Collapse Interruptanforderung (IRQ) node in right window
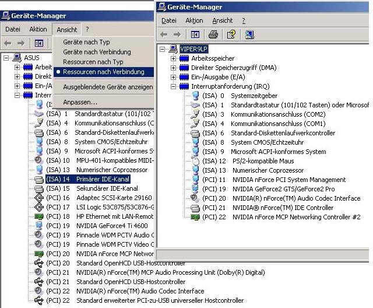Screen dimensions: 373x308 coord(174,86)
